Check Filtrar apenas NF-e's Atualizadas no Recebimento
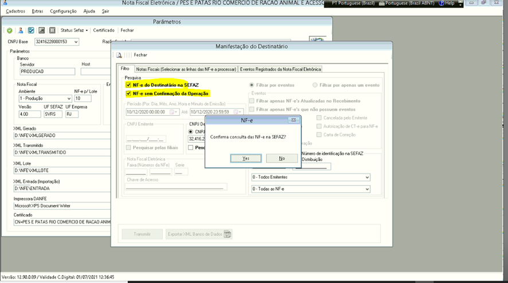Screen dimensions: 508x283 point(252,101)
